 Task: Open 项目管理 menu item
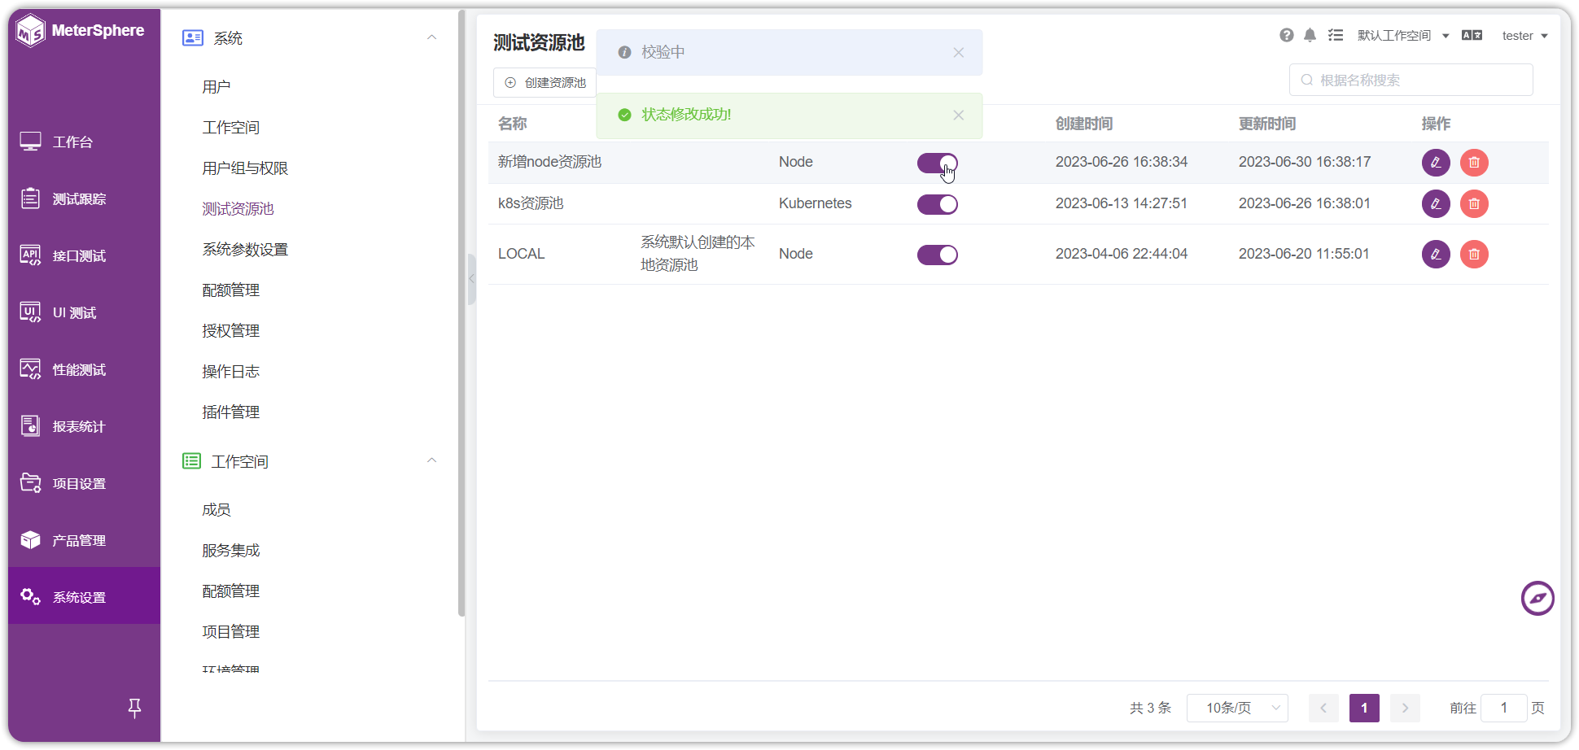coord(230,632)
